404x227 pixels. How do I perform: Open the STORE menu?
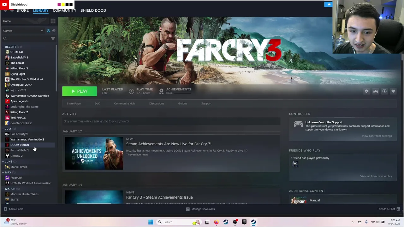pyautogui.click(x=23, y=10)
